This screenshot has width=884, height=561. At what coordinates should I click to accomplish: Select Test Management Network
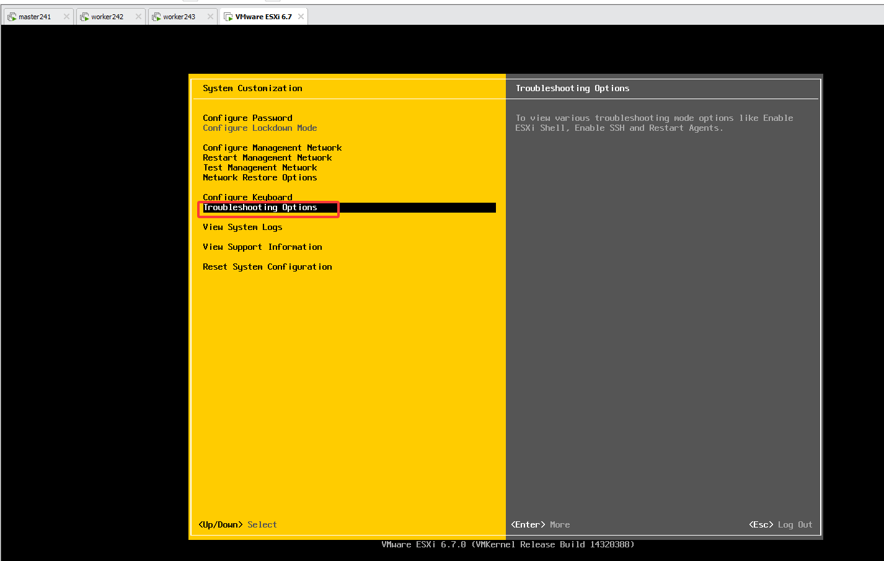(260, 167)
